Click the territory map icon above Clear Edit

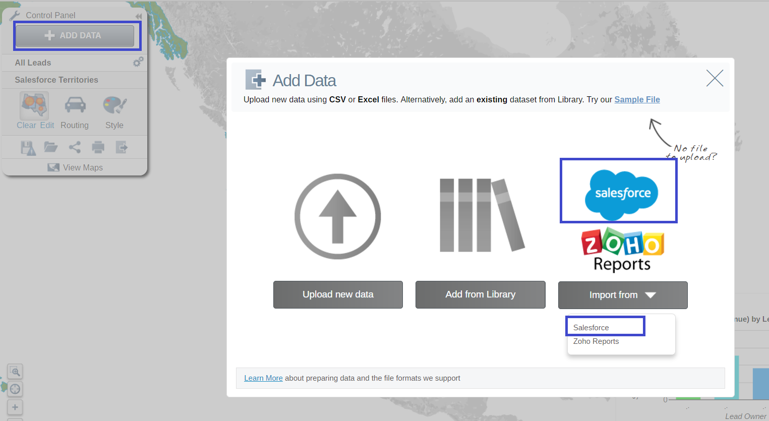click(34, 105)
